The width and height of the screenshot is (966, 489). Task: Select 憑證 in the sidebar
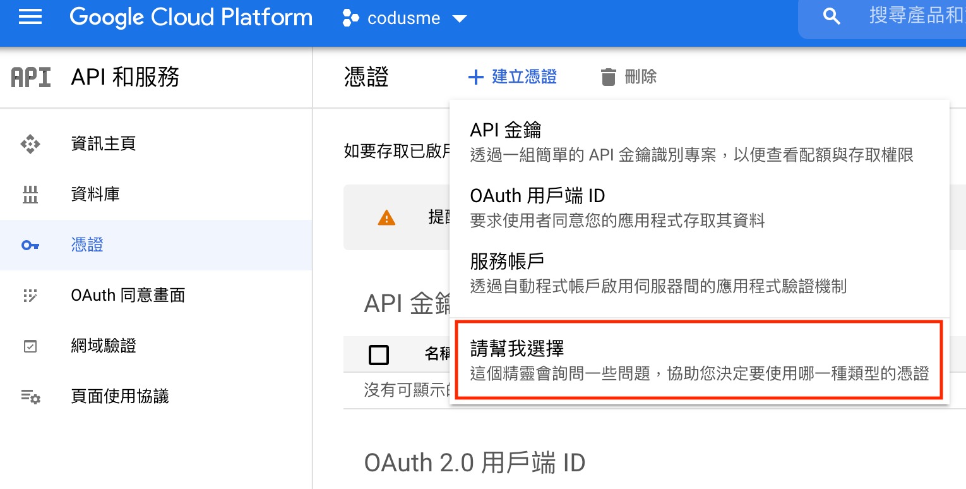click(156, 245)
